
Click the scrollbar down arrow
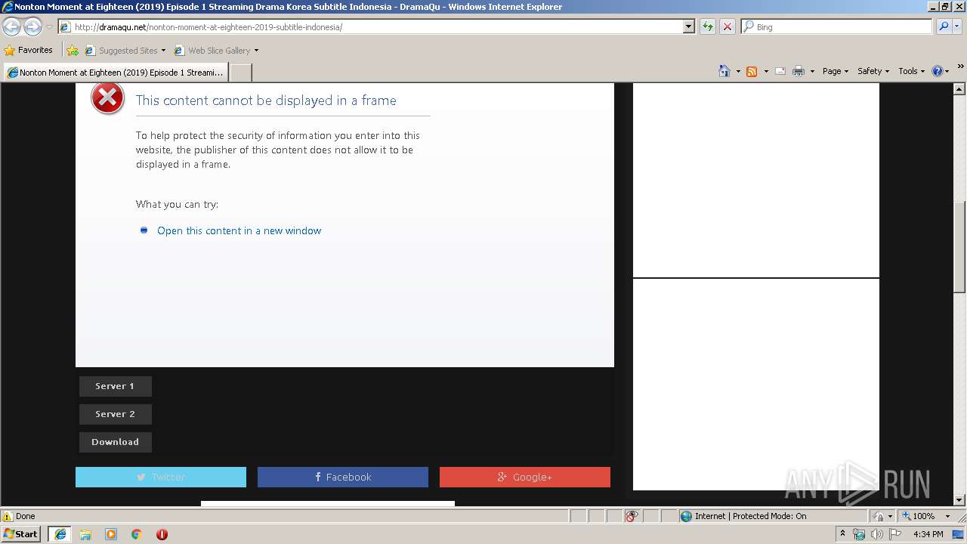pyautogui.click(x=960, y=499)
